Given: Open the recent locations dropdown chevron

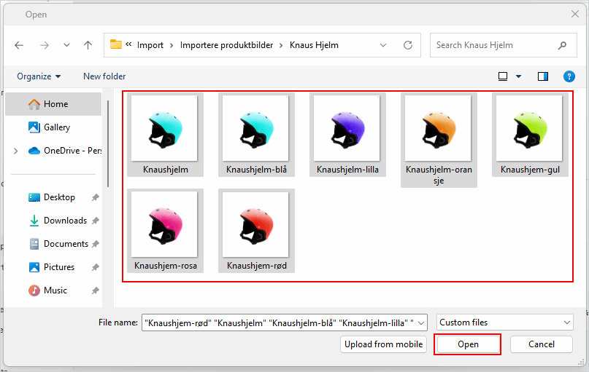Looking at the screenshot, I should (66, 45).
